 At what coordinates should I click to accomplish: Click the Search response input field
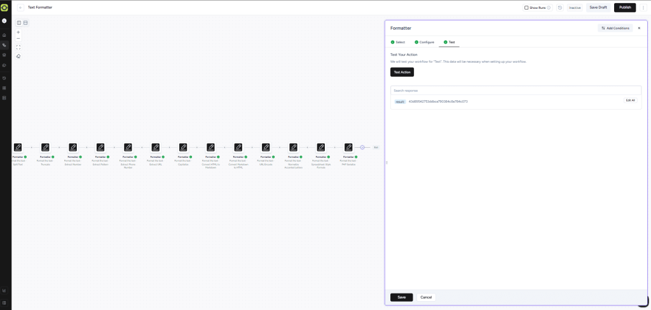point(516,91)
